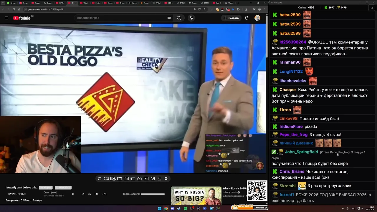Click username IridiumFlare in chat
This screenshot has height=212, width=377.
[x=291, y=127]
